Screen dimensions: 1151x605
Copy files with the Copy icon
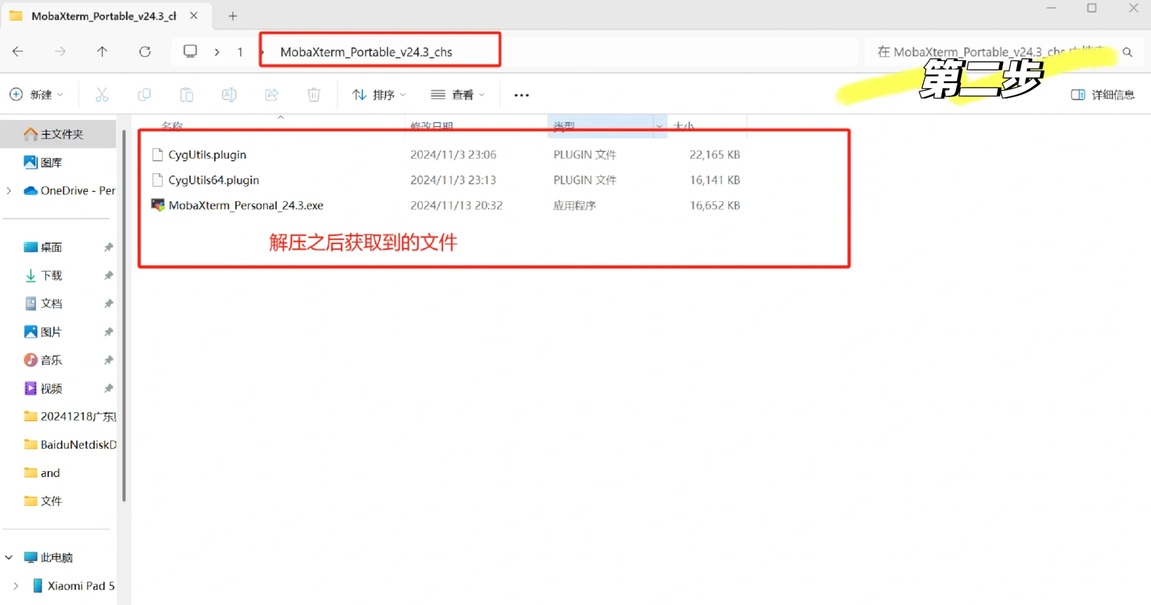(144, 95)
